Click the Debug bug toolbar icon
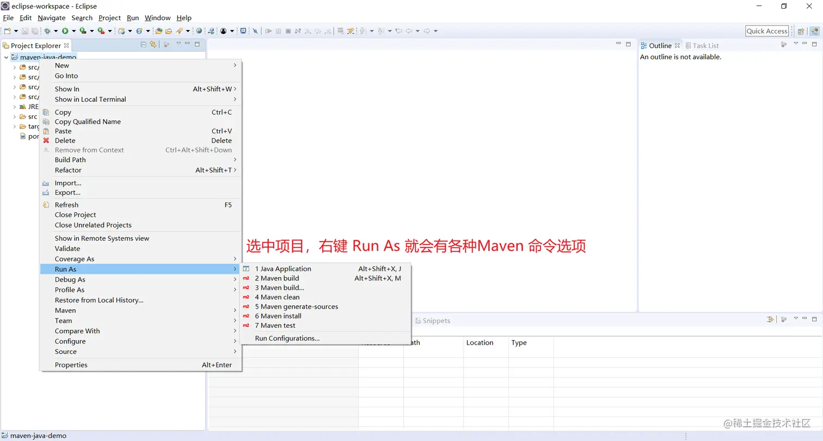The height and width of the screenshot is (441, 823). pos(47,31)
